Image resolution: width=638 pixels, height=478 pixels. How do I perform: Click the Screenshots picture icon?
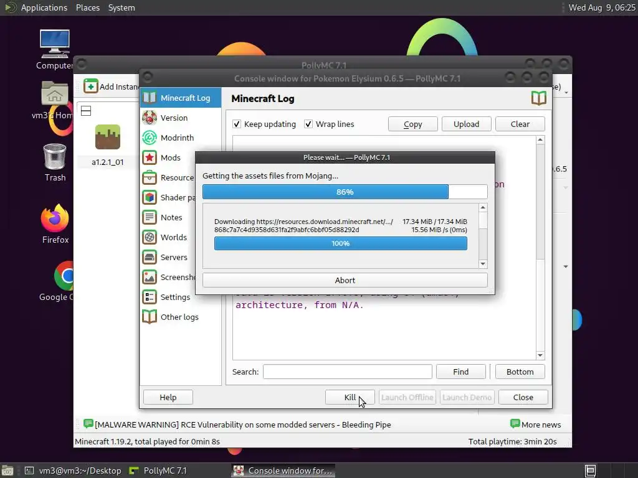pyautogui.click(x=150, y=277)
